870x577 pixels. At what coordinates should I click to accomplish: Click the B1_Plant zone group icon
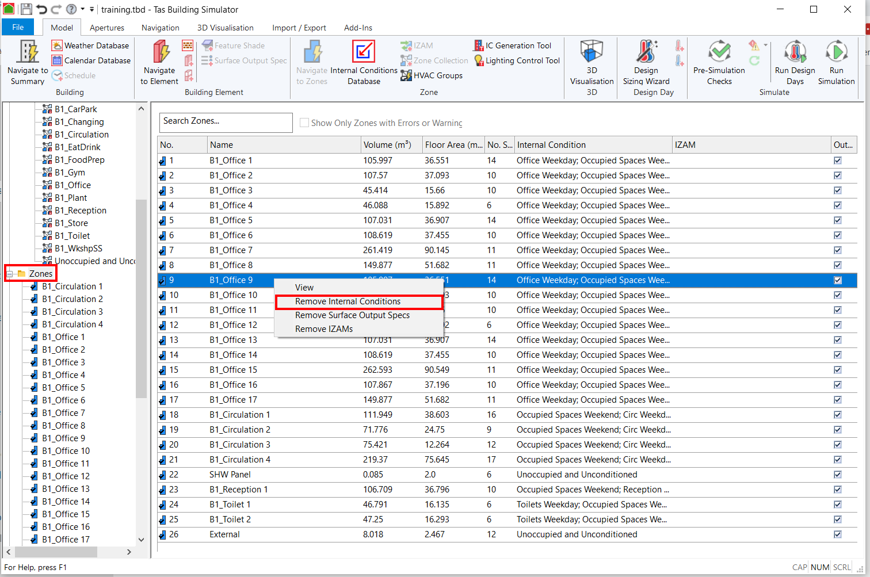(x=47, y=197)
